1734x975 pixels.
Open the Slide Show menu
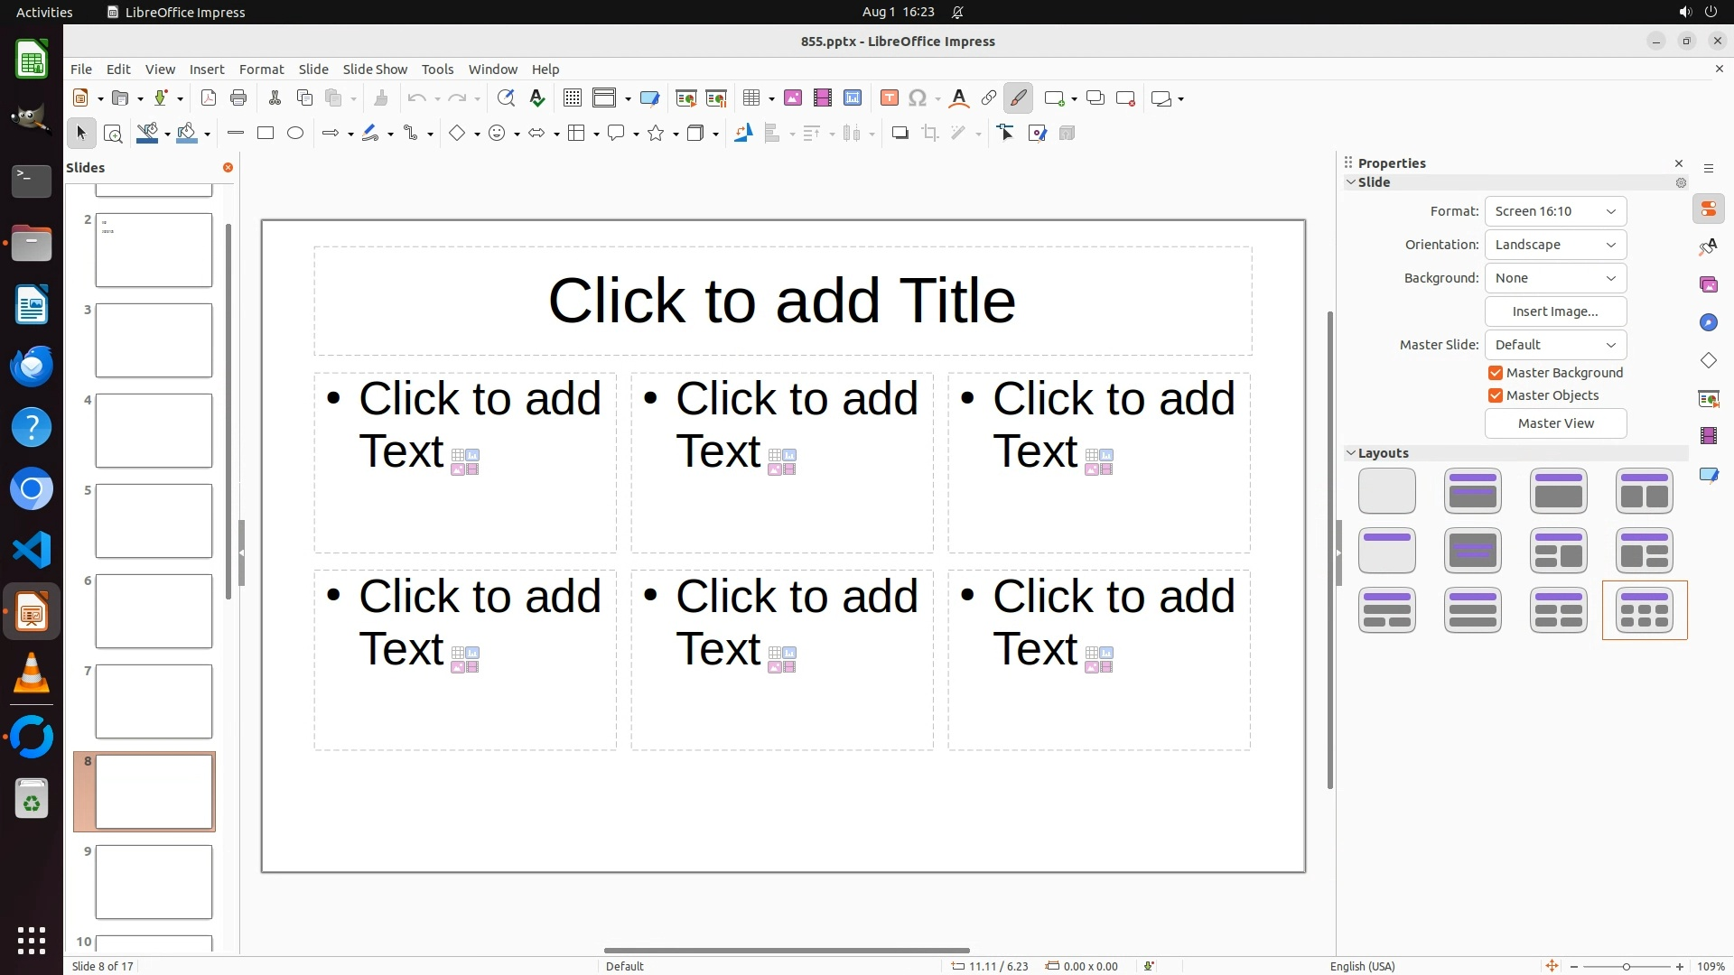coord(375,70)
